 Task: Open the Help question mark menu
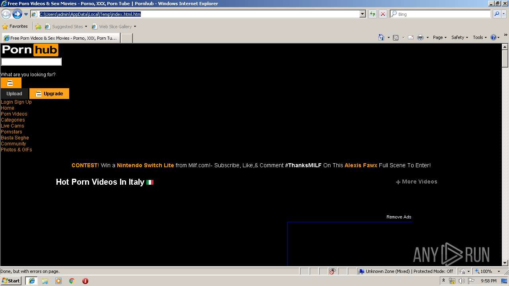pos(495,37)
